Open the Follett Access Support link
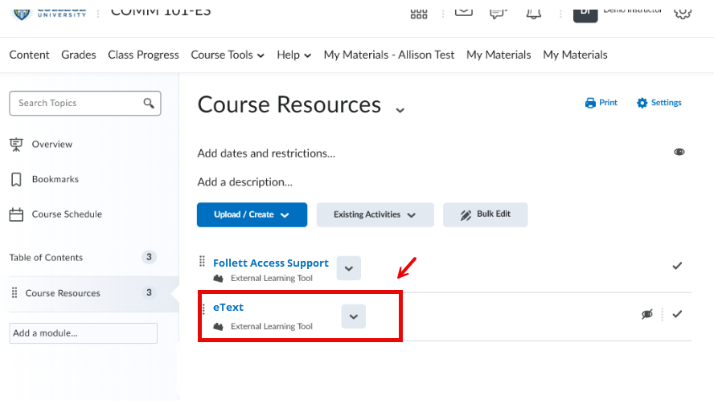The height and width of the screenshot is (408, 714). [270, 263]
